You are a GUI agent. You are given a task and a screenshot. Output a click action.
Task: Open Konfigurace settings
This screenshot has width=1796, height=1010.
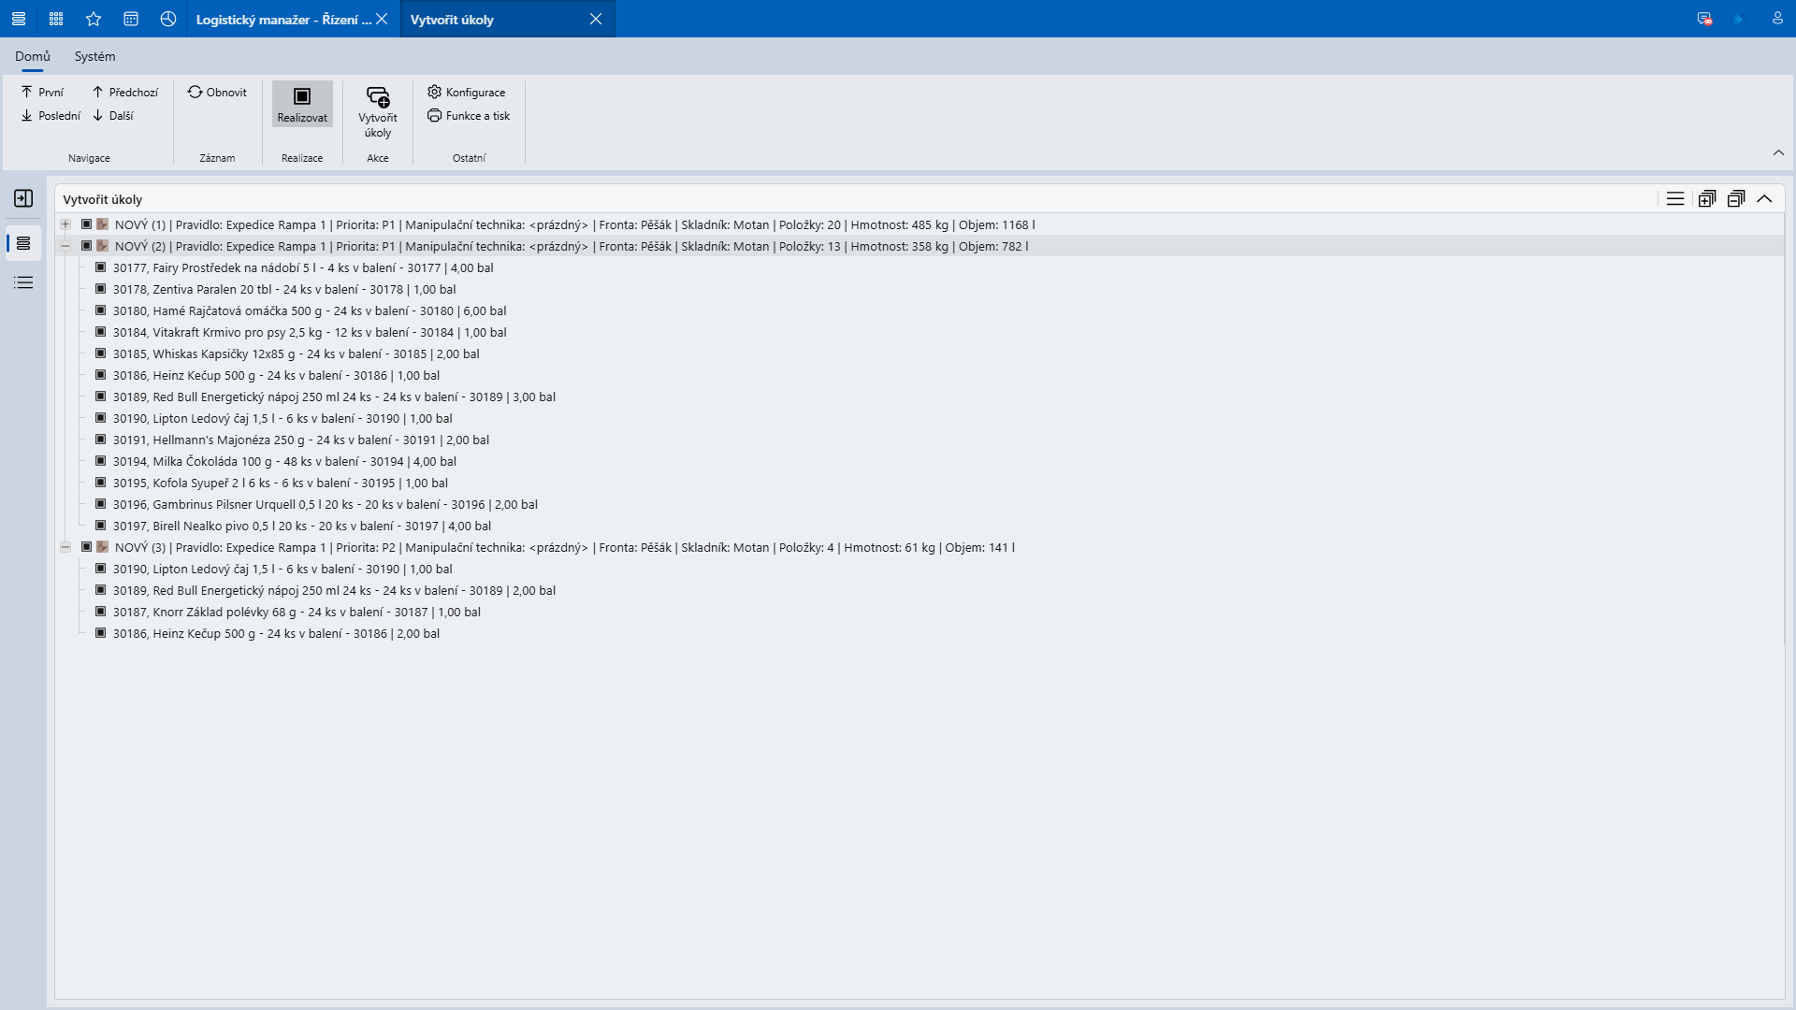point(466,92)
